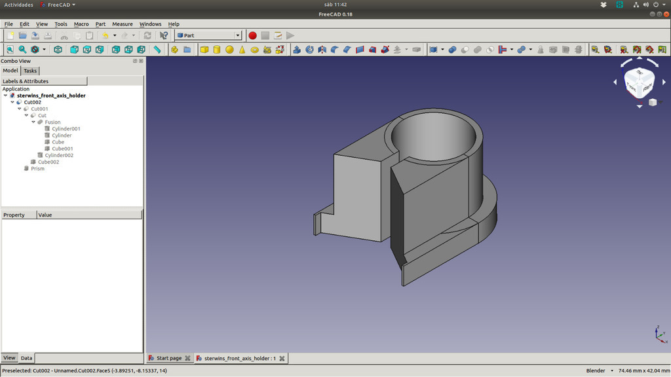The height and width of the screenshot is (377, 671).
Task: Open the Macros dialog notepad icon
Action: click(x=278, y=35)
